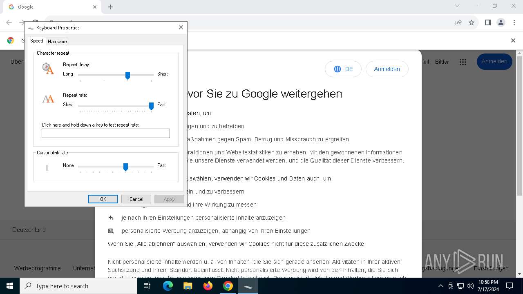Click the Chrome share page icon

[x=458, y=22]
